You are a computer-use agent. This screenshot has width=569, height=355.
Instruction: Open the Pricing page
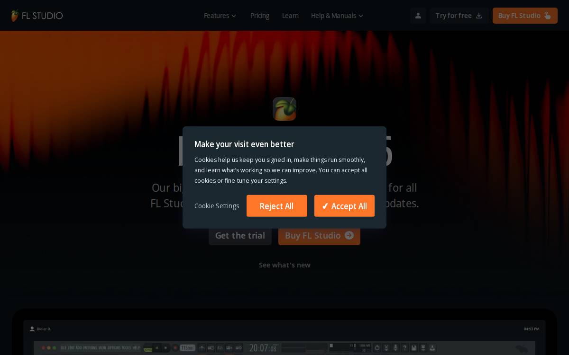(x=260, y=16)
